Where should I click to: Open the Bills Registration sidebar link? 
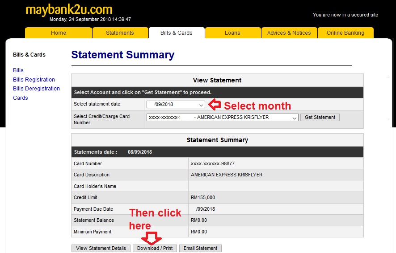click(34, 80)
